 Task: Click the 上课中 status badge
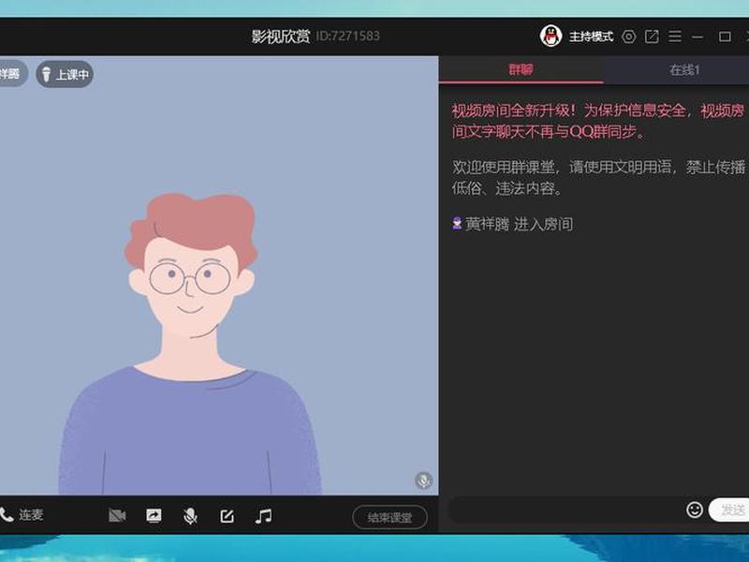pos(65,74)
